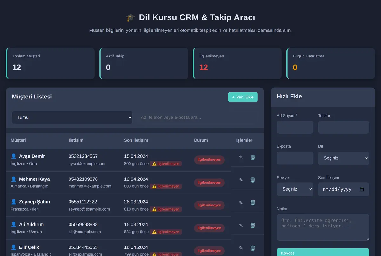
Task: Delete Mehmet Kaya using the trash icon
Action: point(253,180)
